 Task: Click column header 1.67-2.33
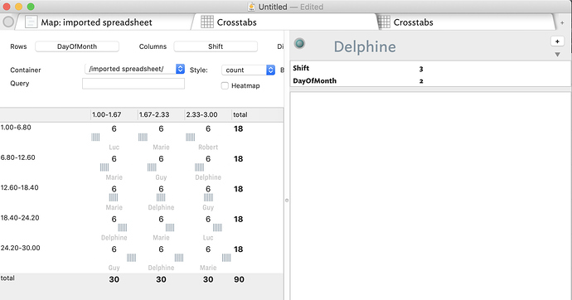pyautogui.click(x=154, y=114)
